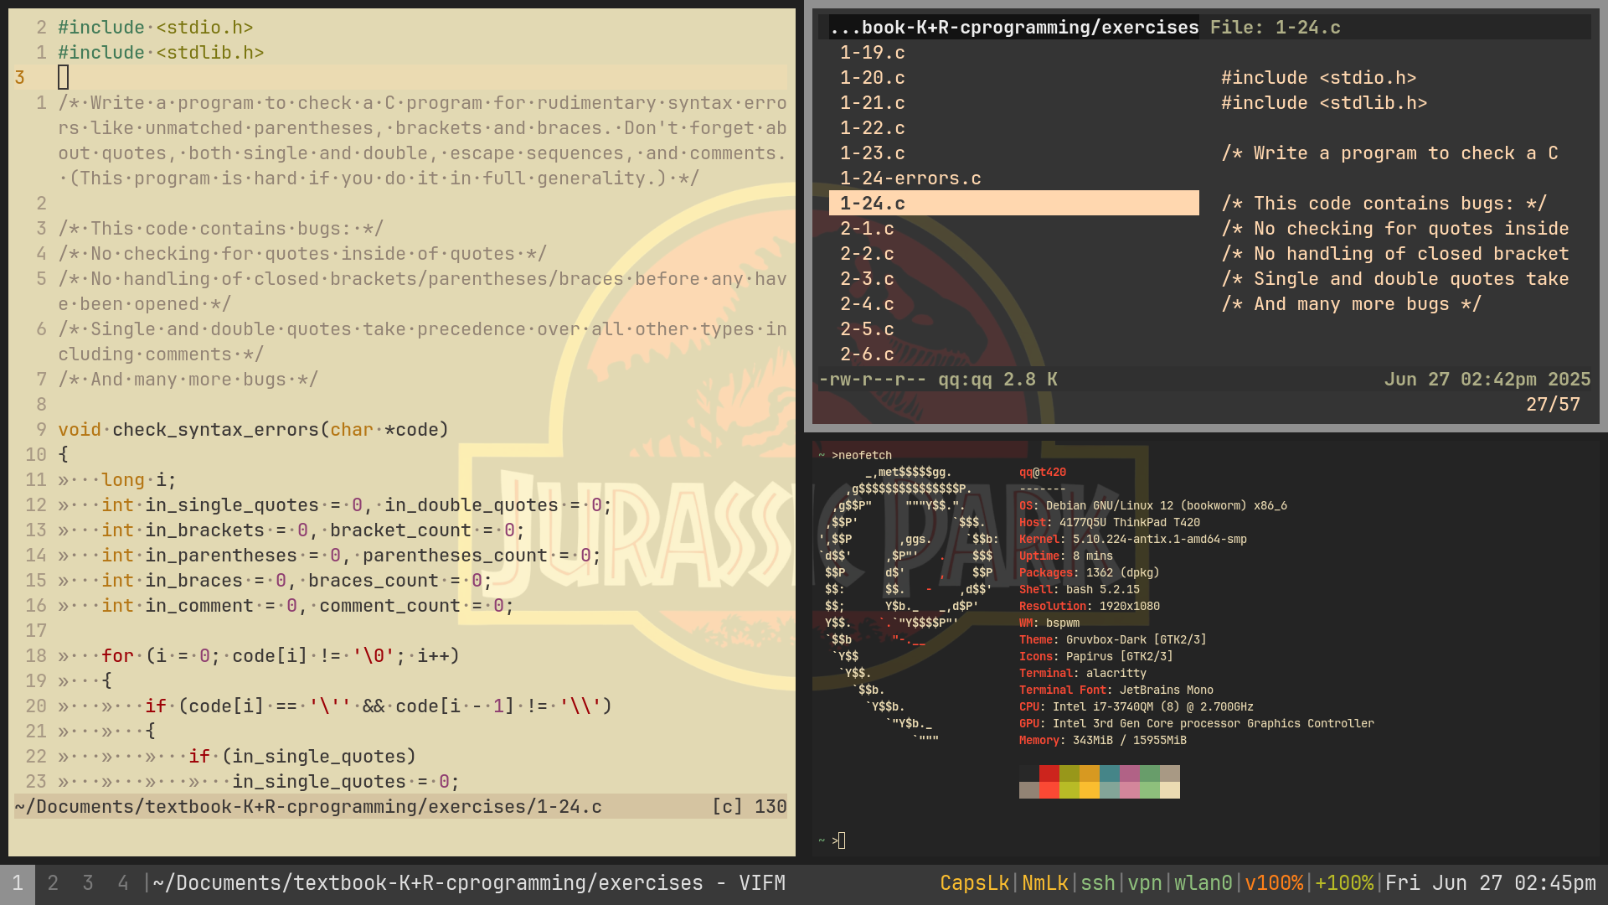Click the 'Host: 4177Q5U ThinkPad T420' line
1608x905 pixels.
pyautogui.click(x=1109, y=523)
